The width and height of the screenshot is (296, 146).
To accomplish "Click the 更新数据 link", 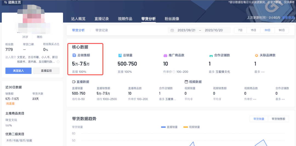I will tap(288, 18).
